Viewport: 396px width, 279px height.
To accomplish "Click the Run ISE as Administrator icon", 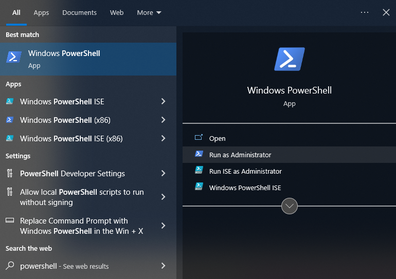I will coord(199,171).
